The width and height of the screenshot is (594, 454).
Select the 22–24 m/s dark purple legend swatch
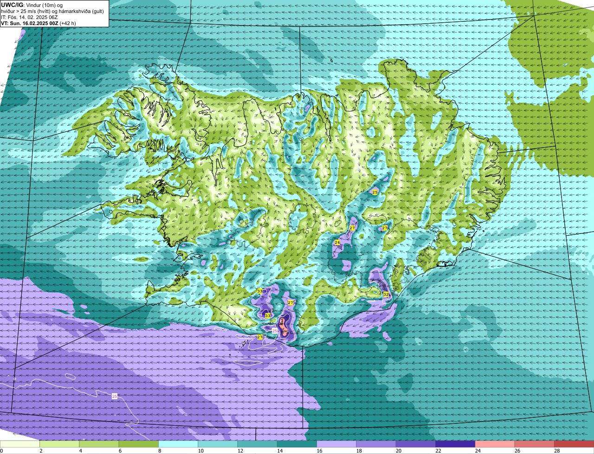(x=455, y=444)
